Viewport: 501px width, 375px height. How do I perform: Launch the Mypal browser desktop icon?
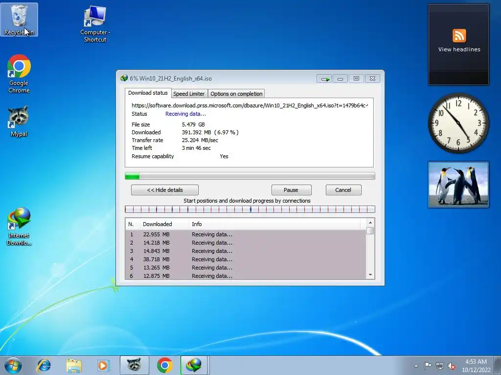[19, 121]
